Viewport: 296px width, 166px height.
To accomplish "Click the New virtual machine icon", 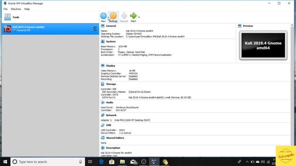I will [103, 16].
